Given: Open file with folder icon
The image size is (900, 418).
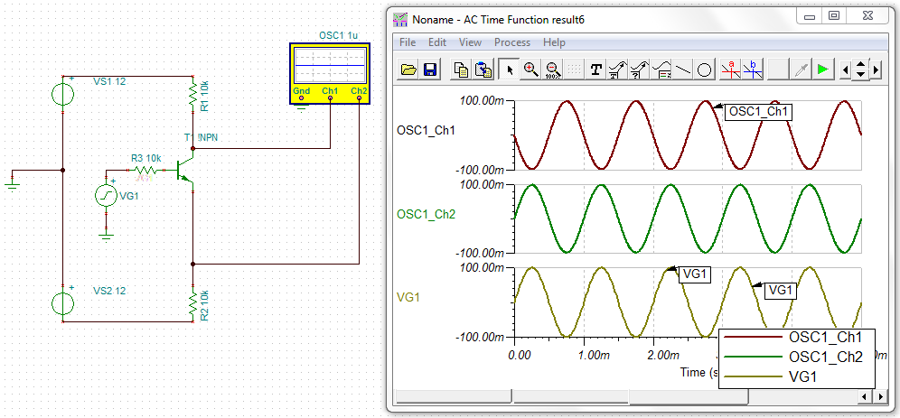Looking at the screenshot, I should click(408, 70).
